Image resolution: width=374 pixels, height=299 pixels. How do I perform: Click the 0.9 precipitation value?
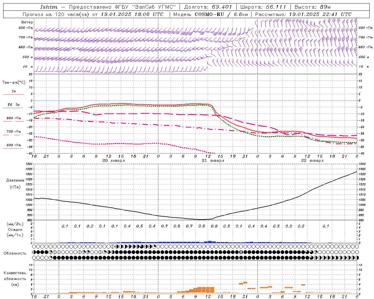pos(214,226)
